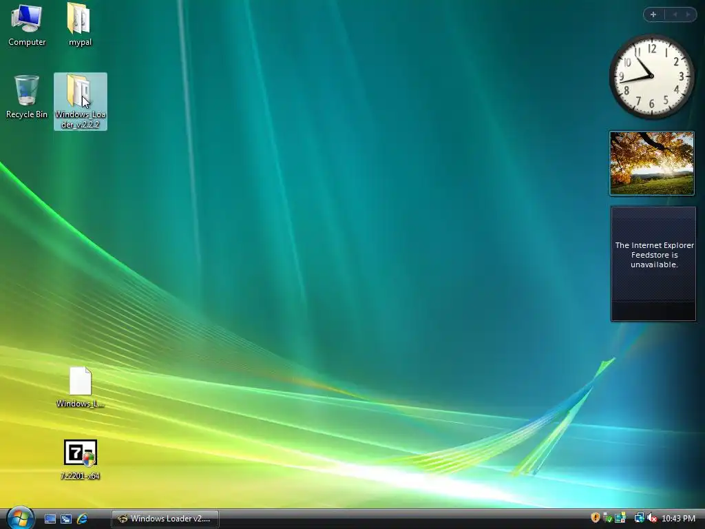Click the sidebar add gadgets plus button
The width and height of the screenshot is (705, 529).
point(653,14)
